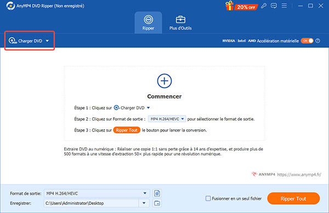
Task: Open output format settings icon
Action: [157, 193]
